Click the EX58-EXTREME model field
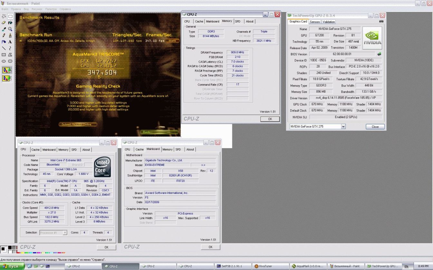This screenshot has width=433, height=270. [167, 165]
